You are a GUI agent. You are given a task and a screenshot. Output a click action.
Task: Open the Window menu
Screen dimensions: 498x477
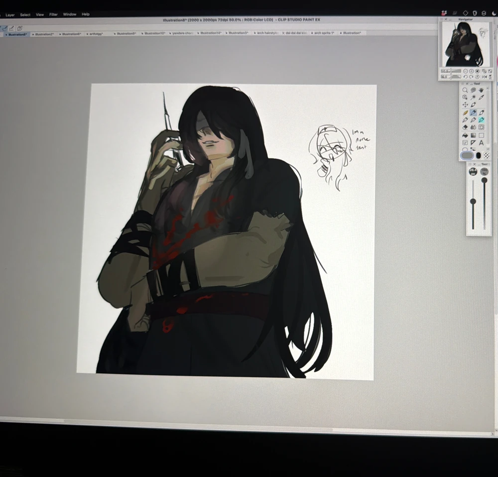pyautogui.click(x=70, y=14)
